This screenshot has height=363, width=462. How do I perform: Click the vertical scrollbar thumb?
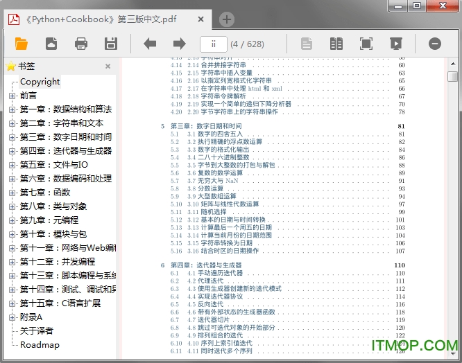pyautogui.click(x=452, y=76)
